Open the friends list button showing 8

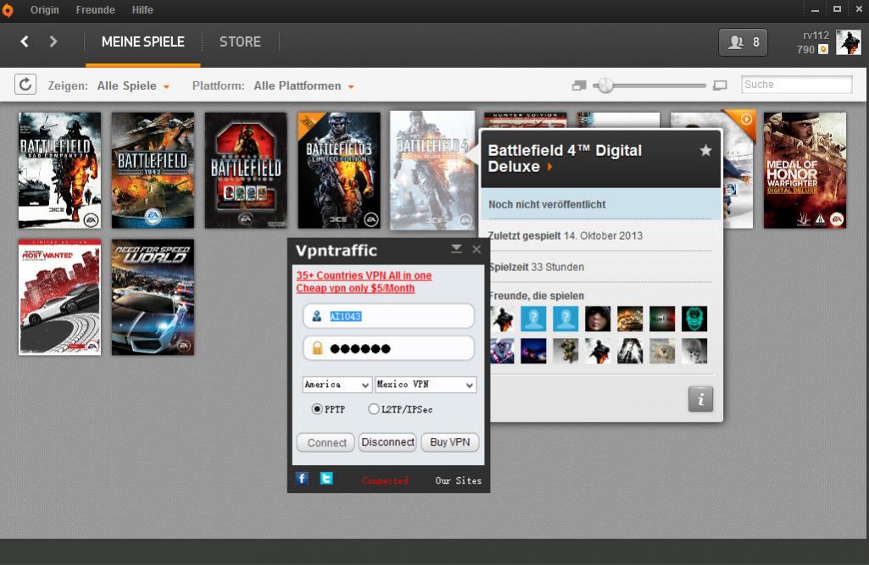coord(744,42)
